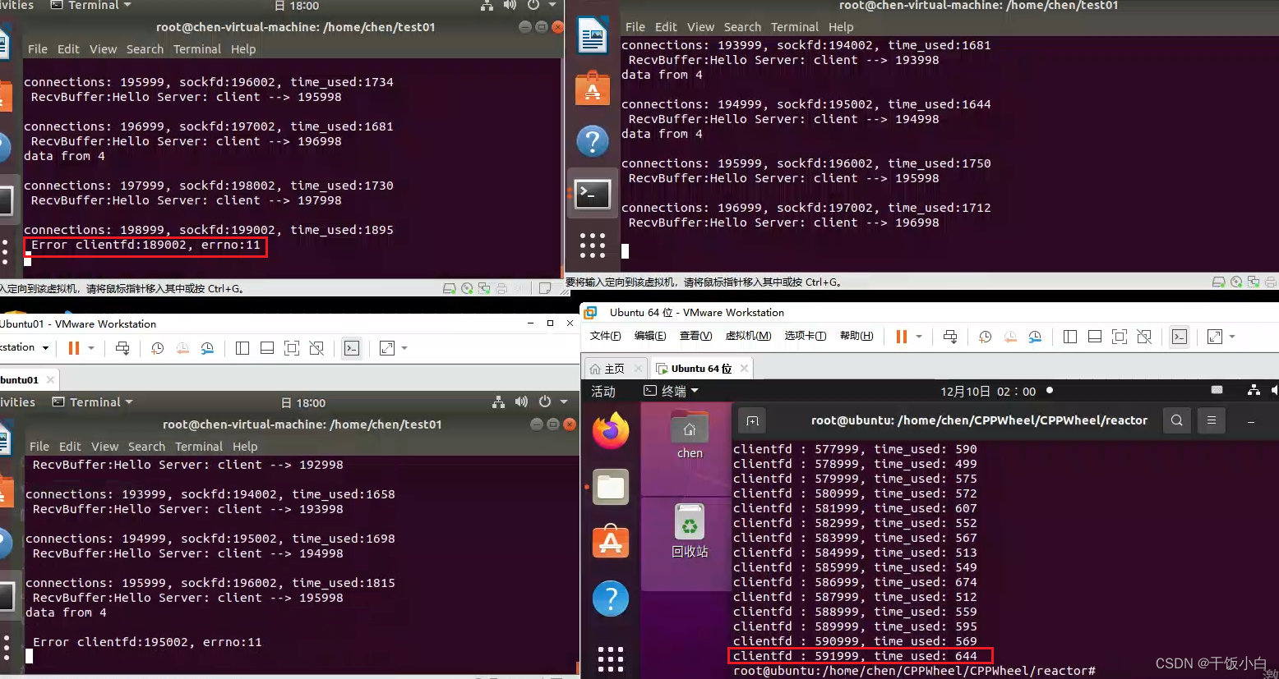This screenshot has height=679, width=1279.
Task: Select the 回收站 desktop icon
Action: (690, 530)
